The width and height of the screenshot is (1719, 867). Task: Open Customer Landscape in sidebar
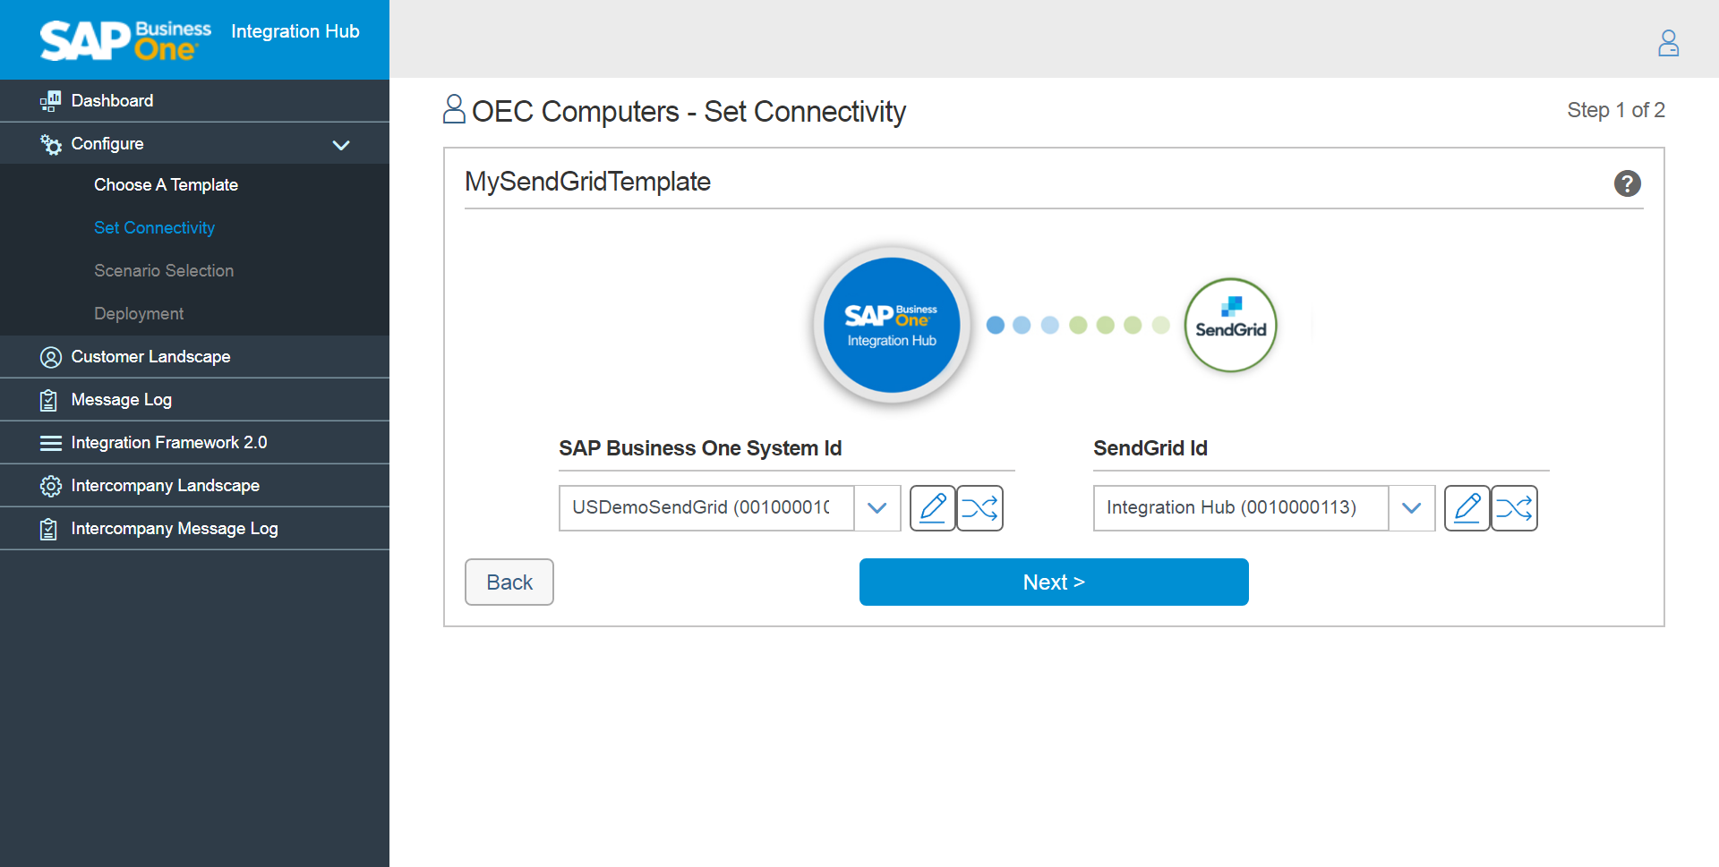click(x=150, y=357)
